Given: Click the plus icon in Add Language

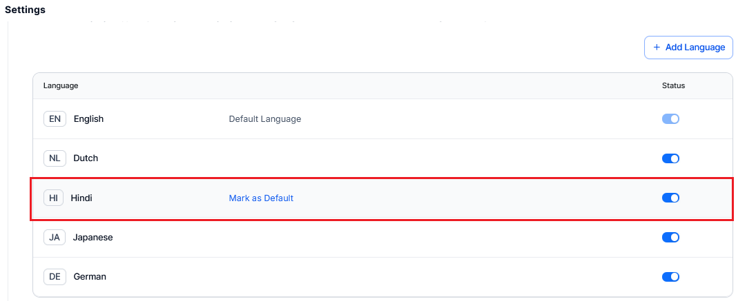Looking at the screenshot, I should coord(657,48).
